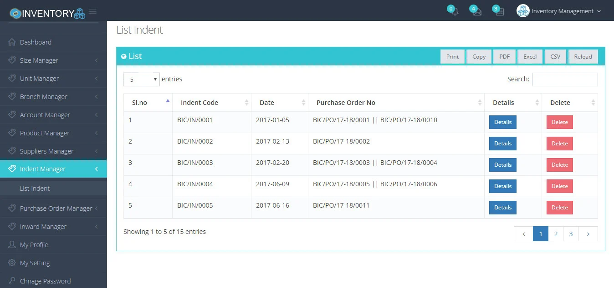
Task: Expand the Inward Manager chevron
Action: click(x=97, y=227)
